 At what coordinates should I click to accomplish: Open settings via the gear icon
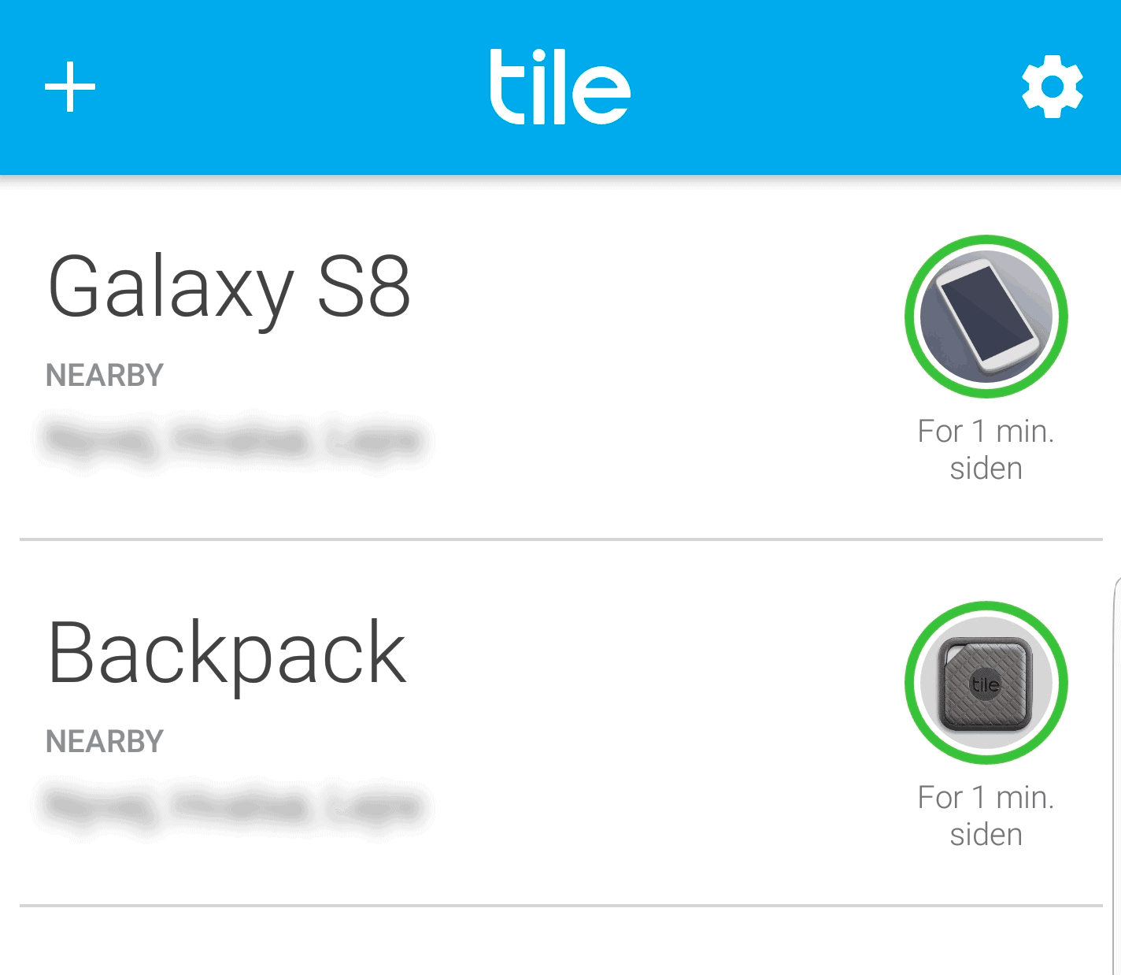1053,87
